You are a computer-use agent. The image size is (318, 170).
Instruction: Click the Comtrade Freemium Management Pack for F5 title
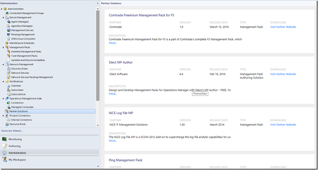[142, 15]
